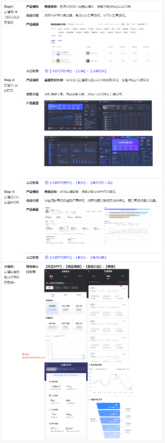Open the 直播诊断 line chart screenshot in Step 3
165x443 pixels.
click(127, 226)
